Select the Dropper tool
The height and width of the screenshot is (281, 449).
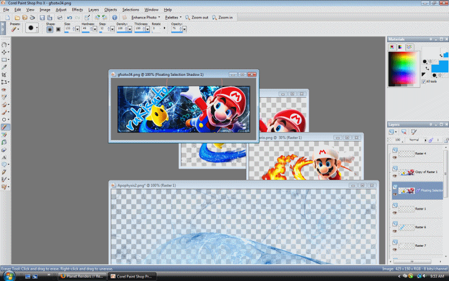pyautogui.click(x=4, y=67)
